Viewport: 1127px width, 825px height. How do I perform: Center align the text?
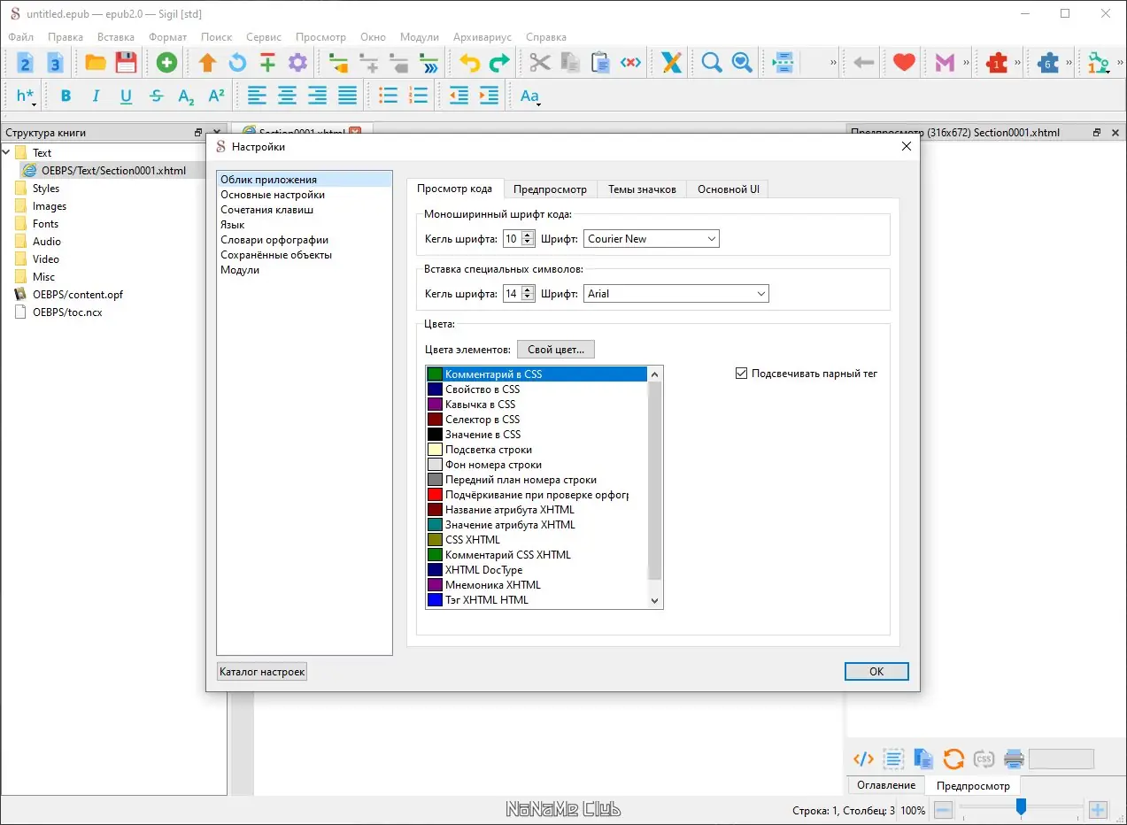pos(287,96)
